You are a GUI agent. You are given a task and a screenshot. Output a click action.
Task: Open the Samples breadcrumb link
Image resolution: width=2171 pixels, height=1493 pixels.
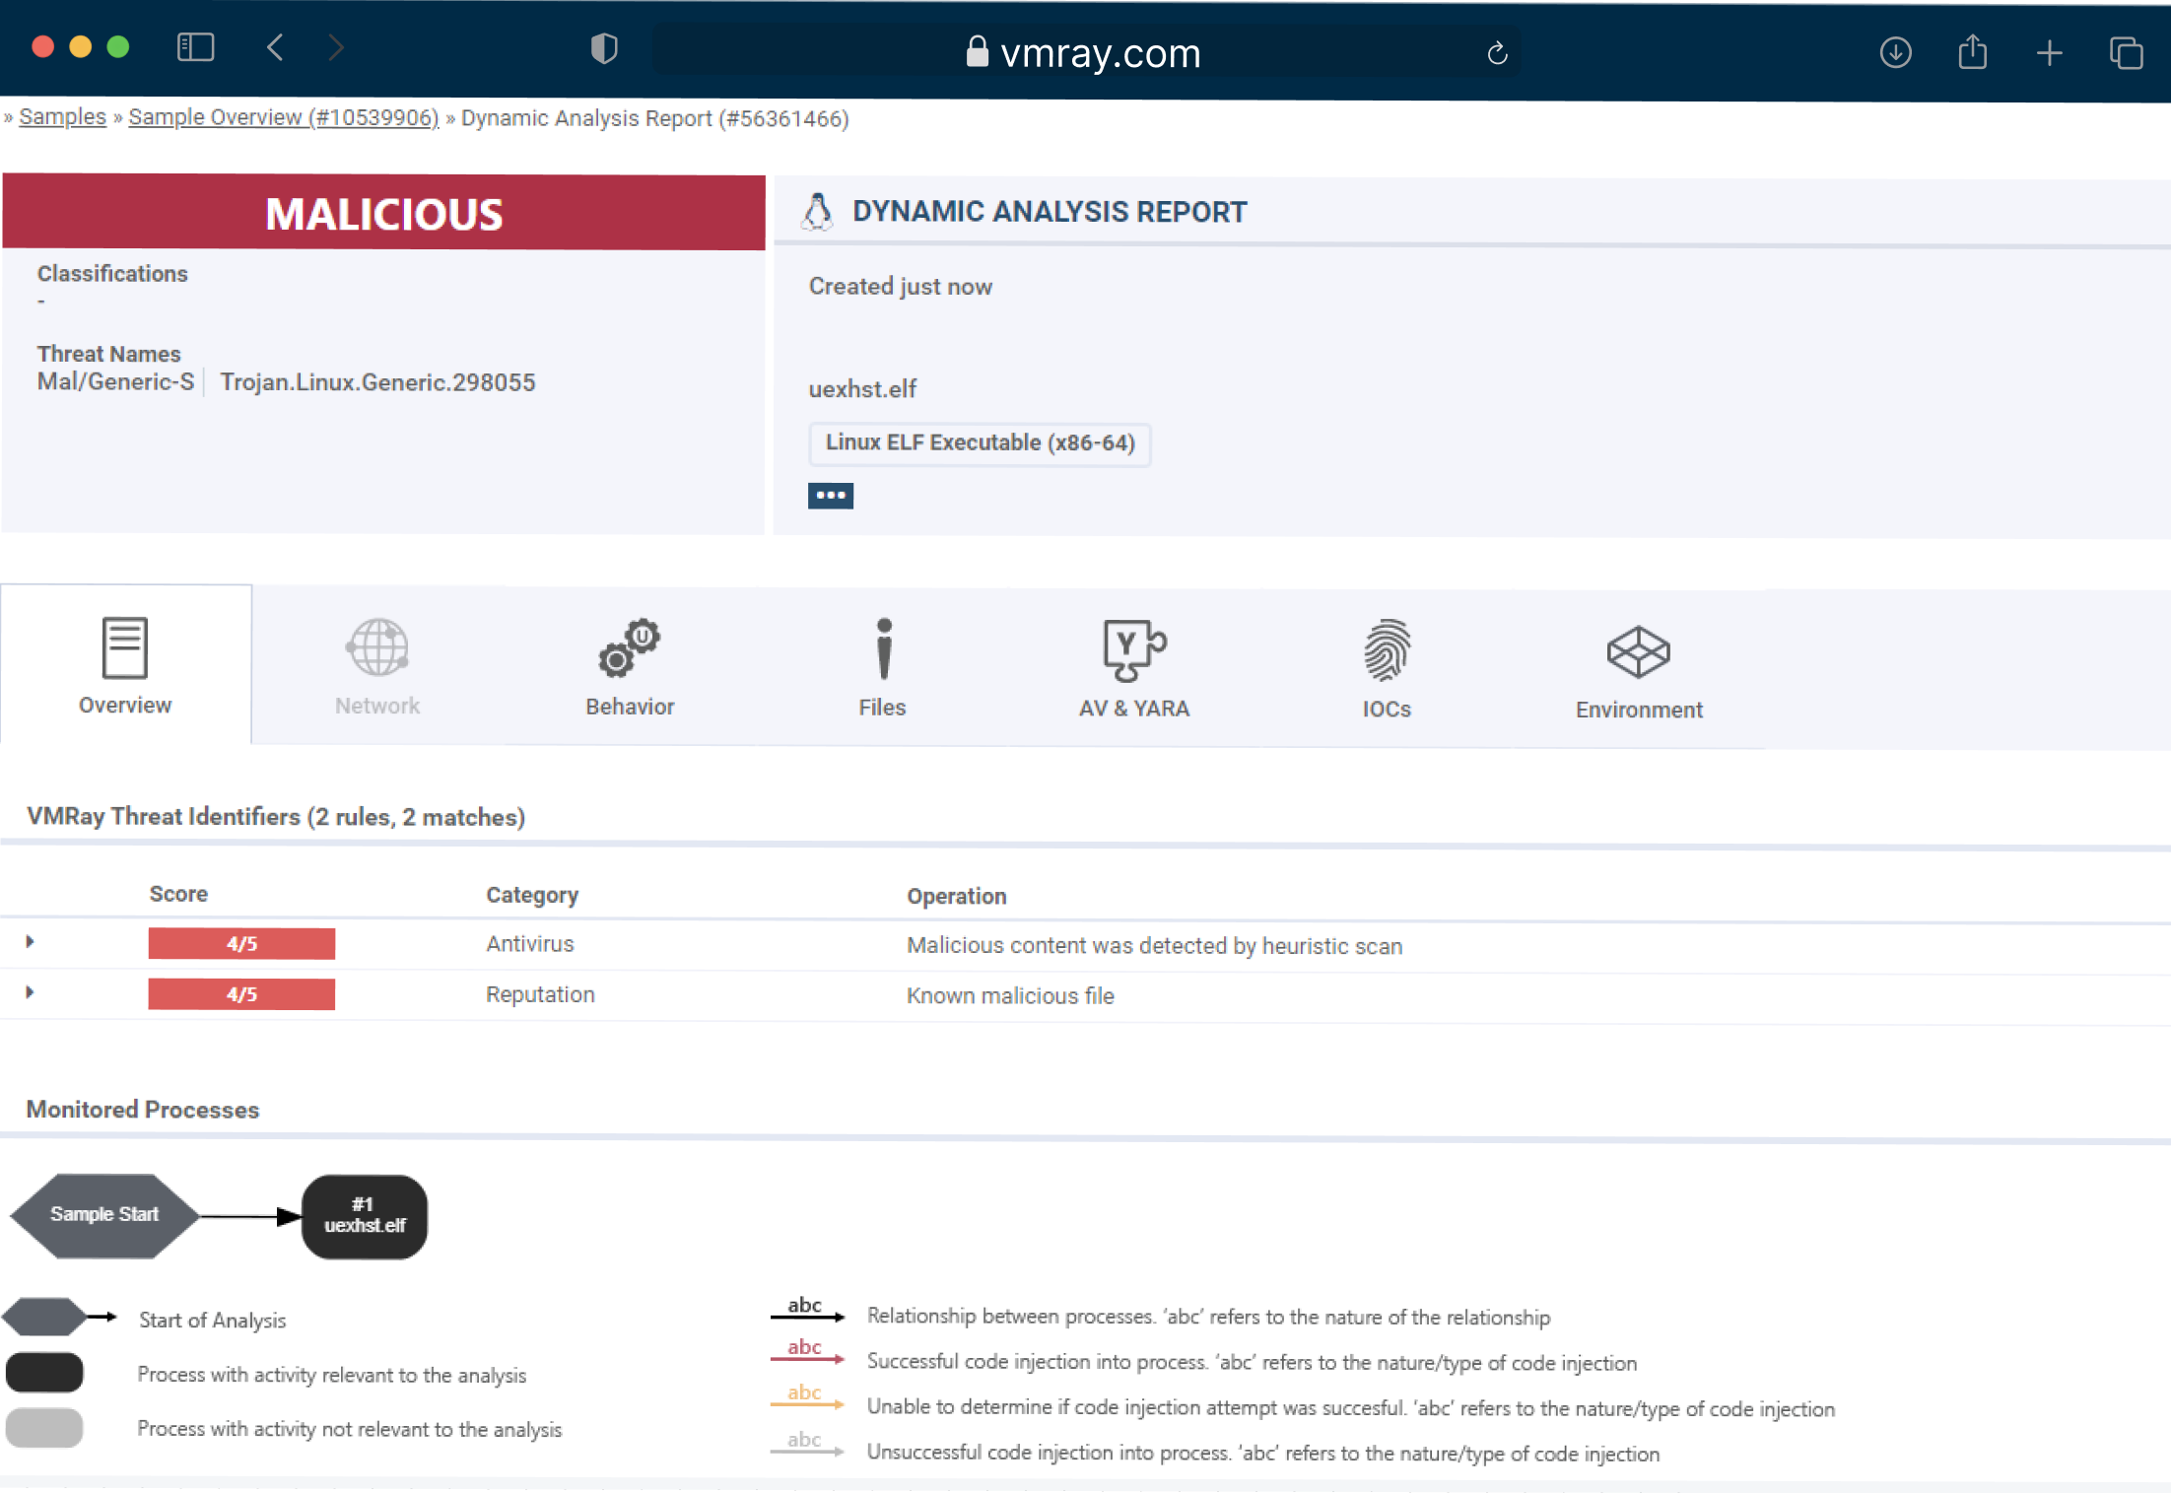coord(62,116)
